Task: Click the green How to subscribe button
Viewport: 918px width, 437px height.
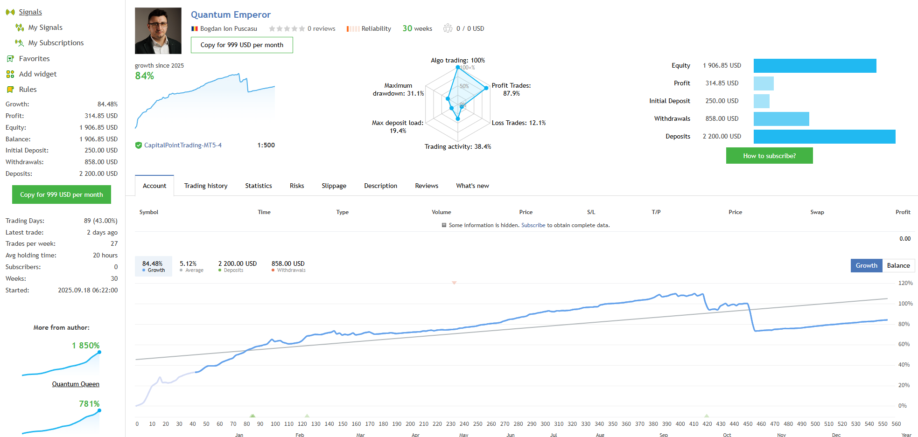Action: click(769, 156)
